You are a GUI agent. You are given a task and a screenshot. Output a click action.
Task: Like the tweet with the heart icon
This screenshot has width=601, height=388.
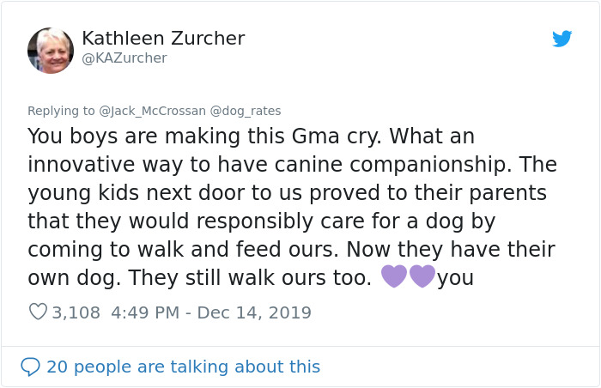(38, 312)
